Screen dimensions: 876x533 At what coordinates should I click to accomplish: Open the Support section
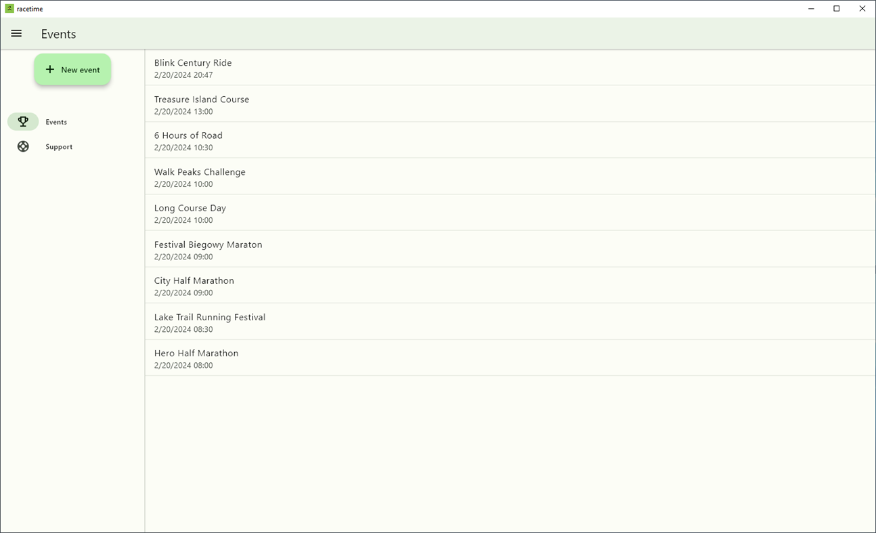pyautogui.click(x=59, y=146)
